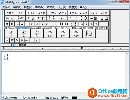Open the labeled arrow templates palette
Viewport: 130px width, 100px height.
pyautogui.click(x=73, y=18)
